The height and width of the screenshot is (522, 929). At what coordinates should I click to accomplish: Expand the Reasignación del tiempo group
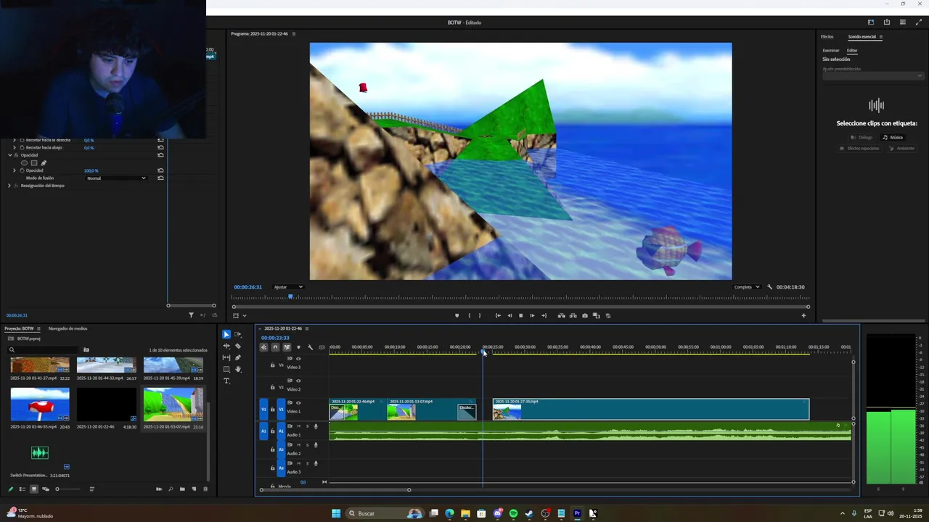click(x=9, y=186)
